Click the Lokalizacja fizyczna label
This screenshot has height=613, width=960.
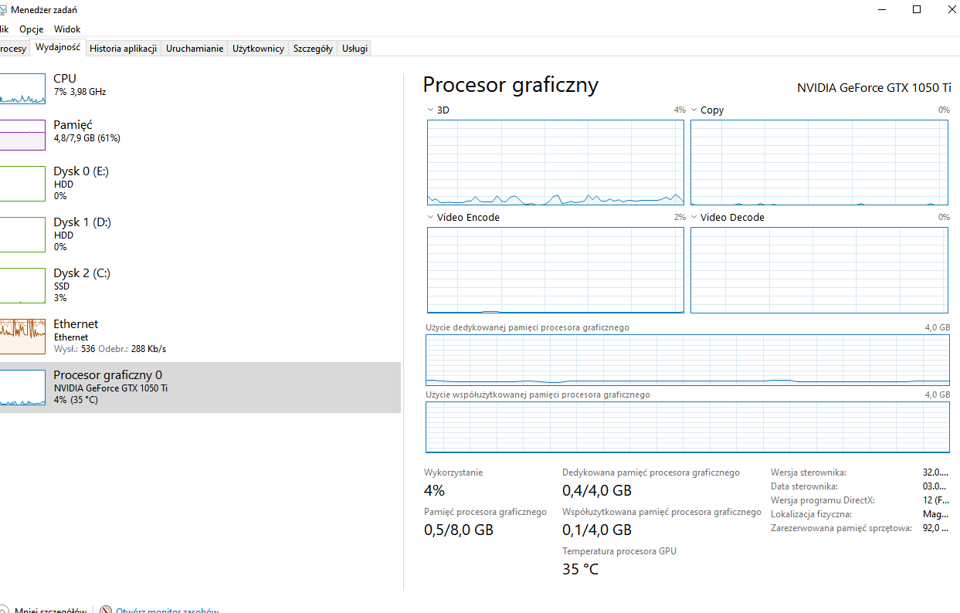tap(811, 514)
